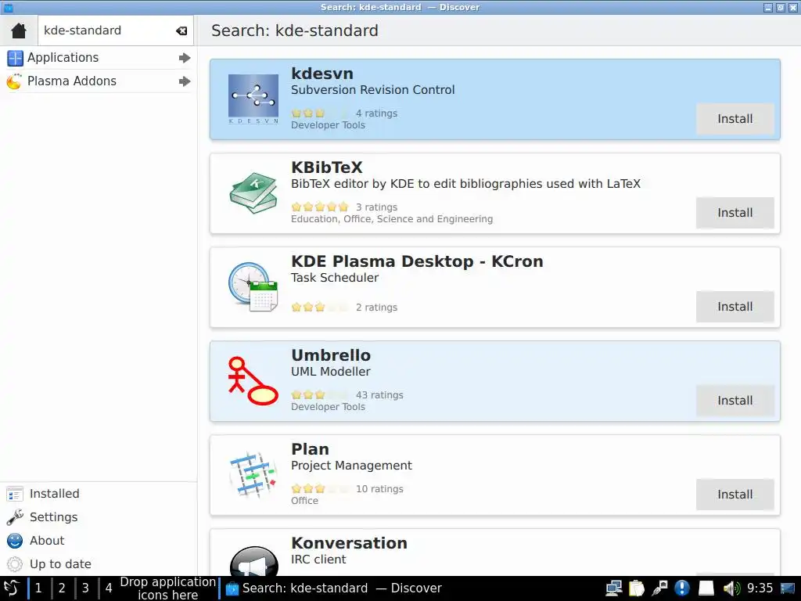Open the About entry in sidebar

(x=99, y=541)
